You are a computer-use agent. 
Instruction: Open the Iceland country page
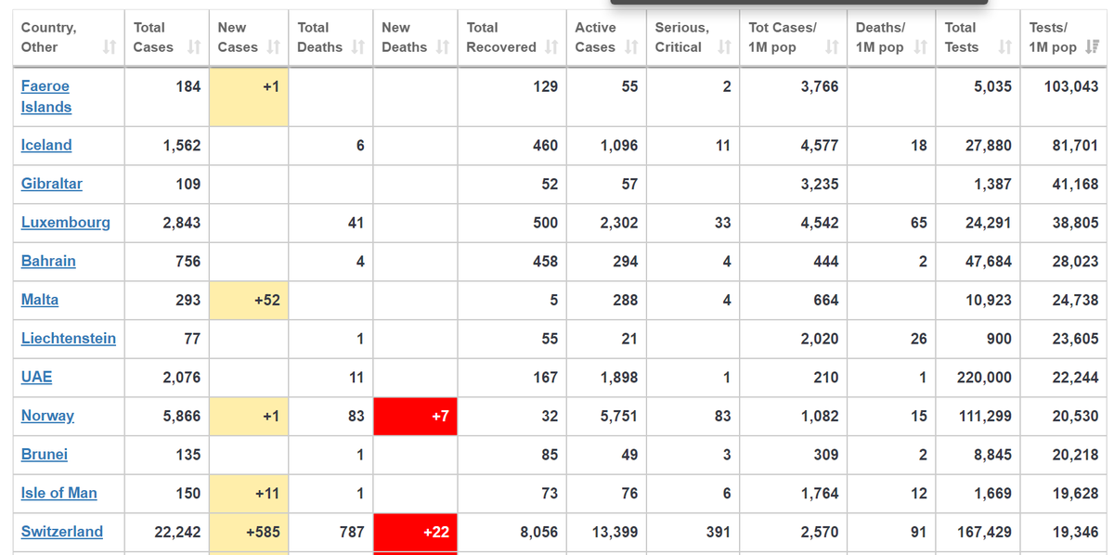(x=46, y=146)
